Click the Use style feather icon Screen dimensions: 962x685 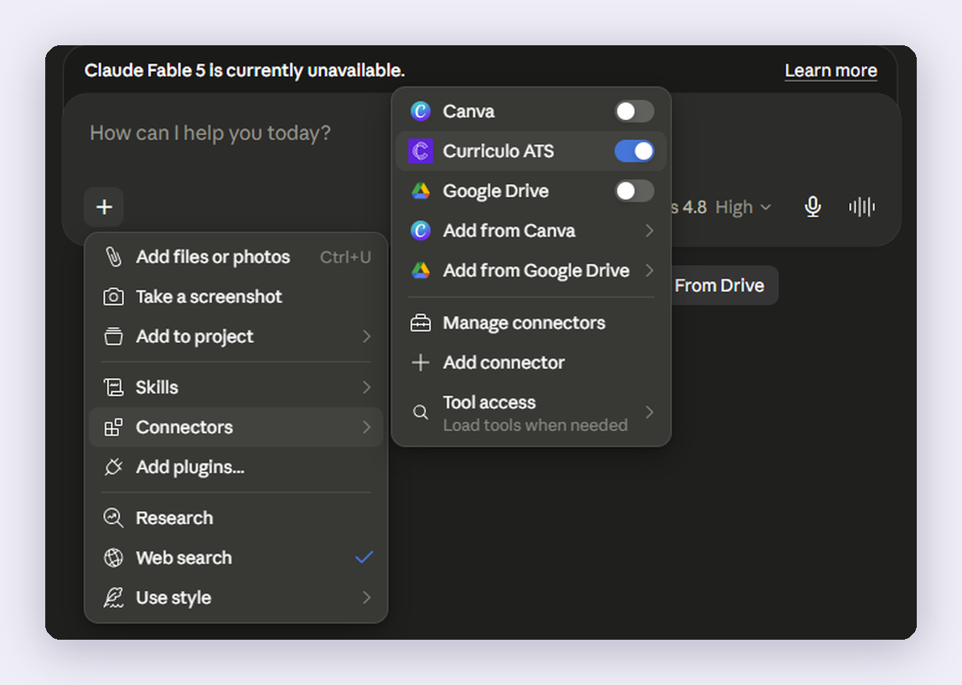113,598
